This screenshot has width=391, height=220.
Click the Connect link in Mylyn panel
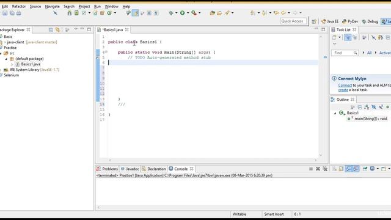[x=345, y=86]
